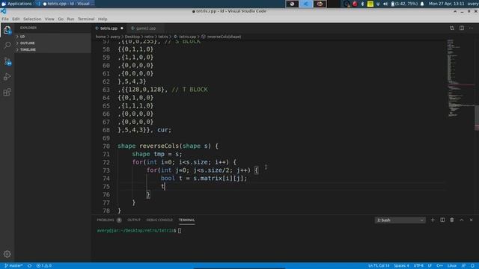Kill terminal with trash icon
This screenshot has height=269, width=479.
[452, 220]
